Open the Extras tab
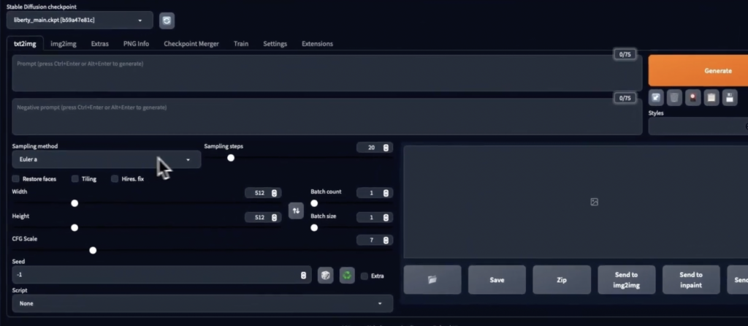This screenshot has height=326, width=748. coord(99,43)
